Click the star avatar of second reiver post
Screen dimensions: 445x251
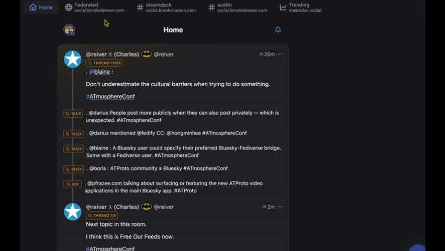point(72,212)
